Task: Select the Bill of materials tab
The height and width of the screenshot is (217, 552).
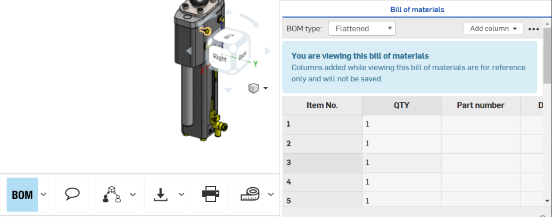Action: pyautogui.click(x=417, y=10)
